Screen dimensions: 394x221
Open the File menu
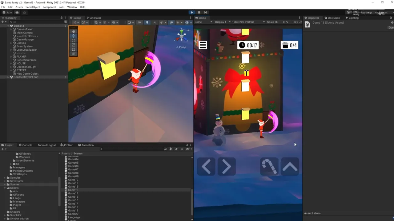coord(3,7)
